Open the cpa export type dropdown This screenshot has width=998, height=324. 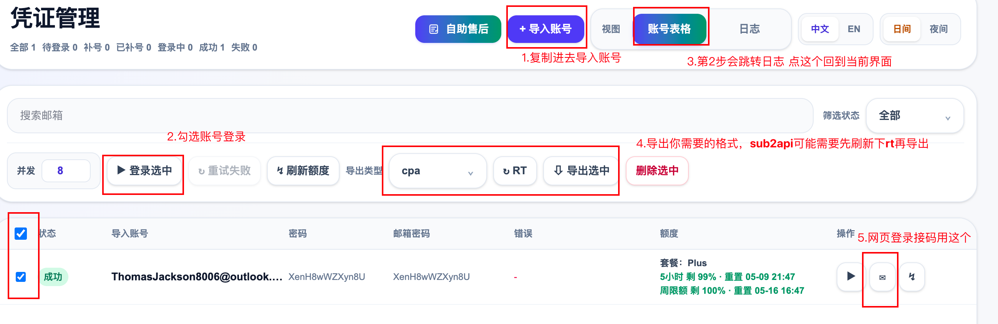438,171
